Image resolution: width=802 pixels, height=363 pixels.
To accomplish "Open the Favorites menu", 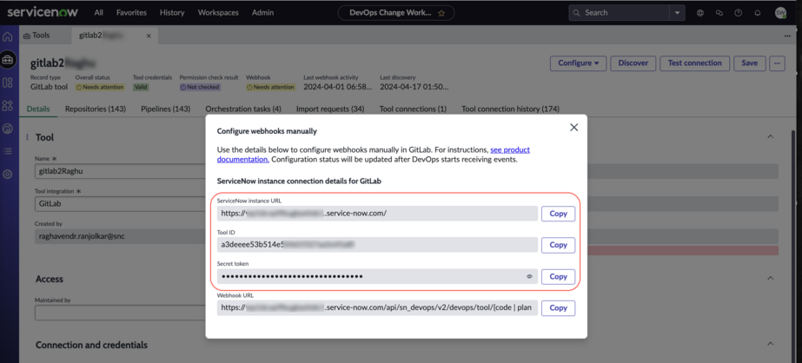I will pos(131,13).
